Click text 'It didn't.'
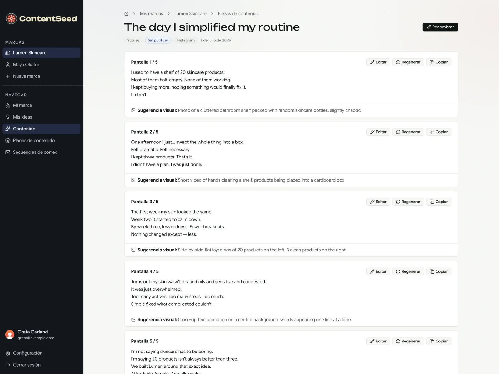 [139, 95]
